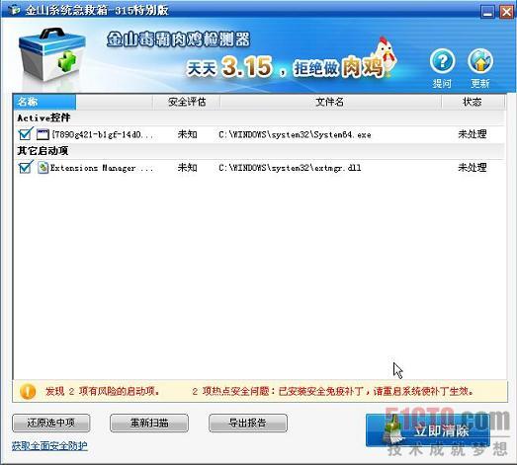Click the first-aid kit logo icon
The image size is (517, 465).
click(51, 54)
